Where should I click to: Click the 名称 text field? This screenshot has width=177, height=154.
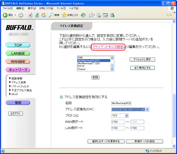[121, 103]
